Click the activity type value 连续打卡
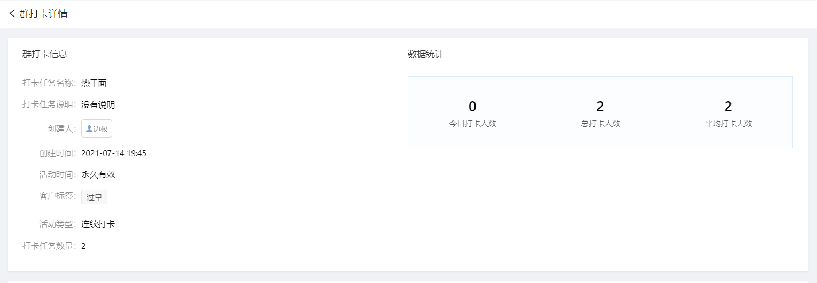817x283 pixels. point(98,224)
